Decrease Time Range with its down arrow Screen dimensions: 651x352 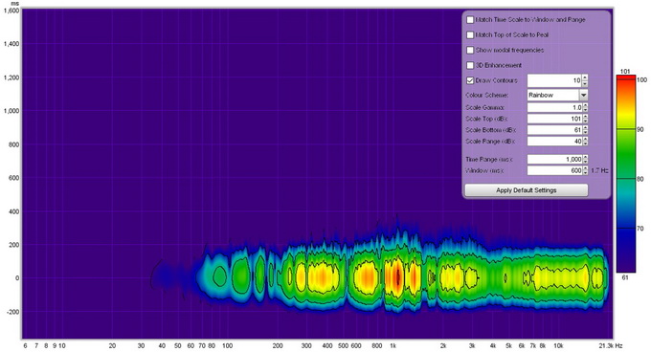(x=585, y=162)
